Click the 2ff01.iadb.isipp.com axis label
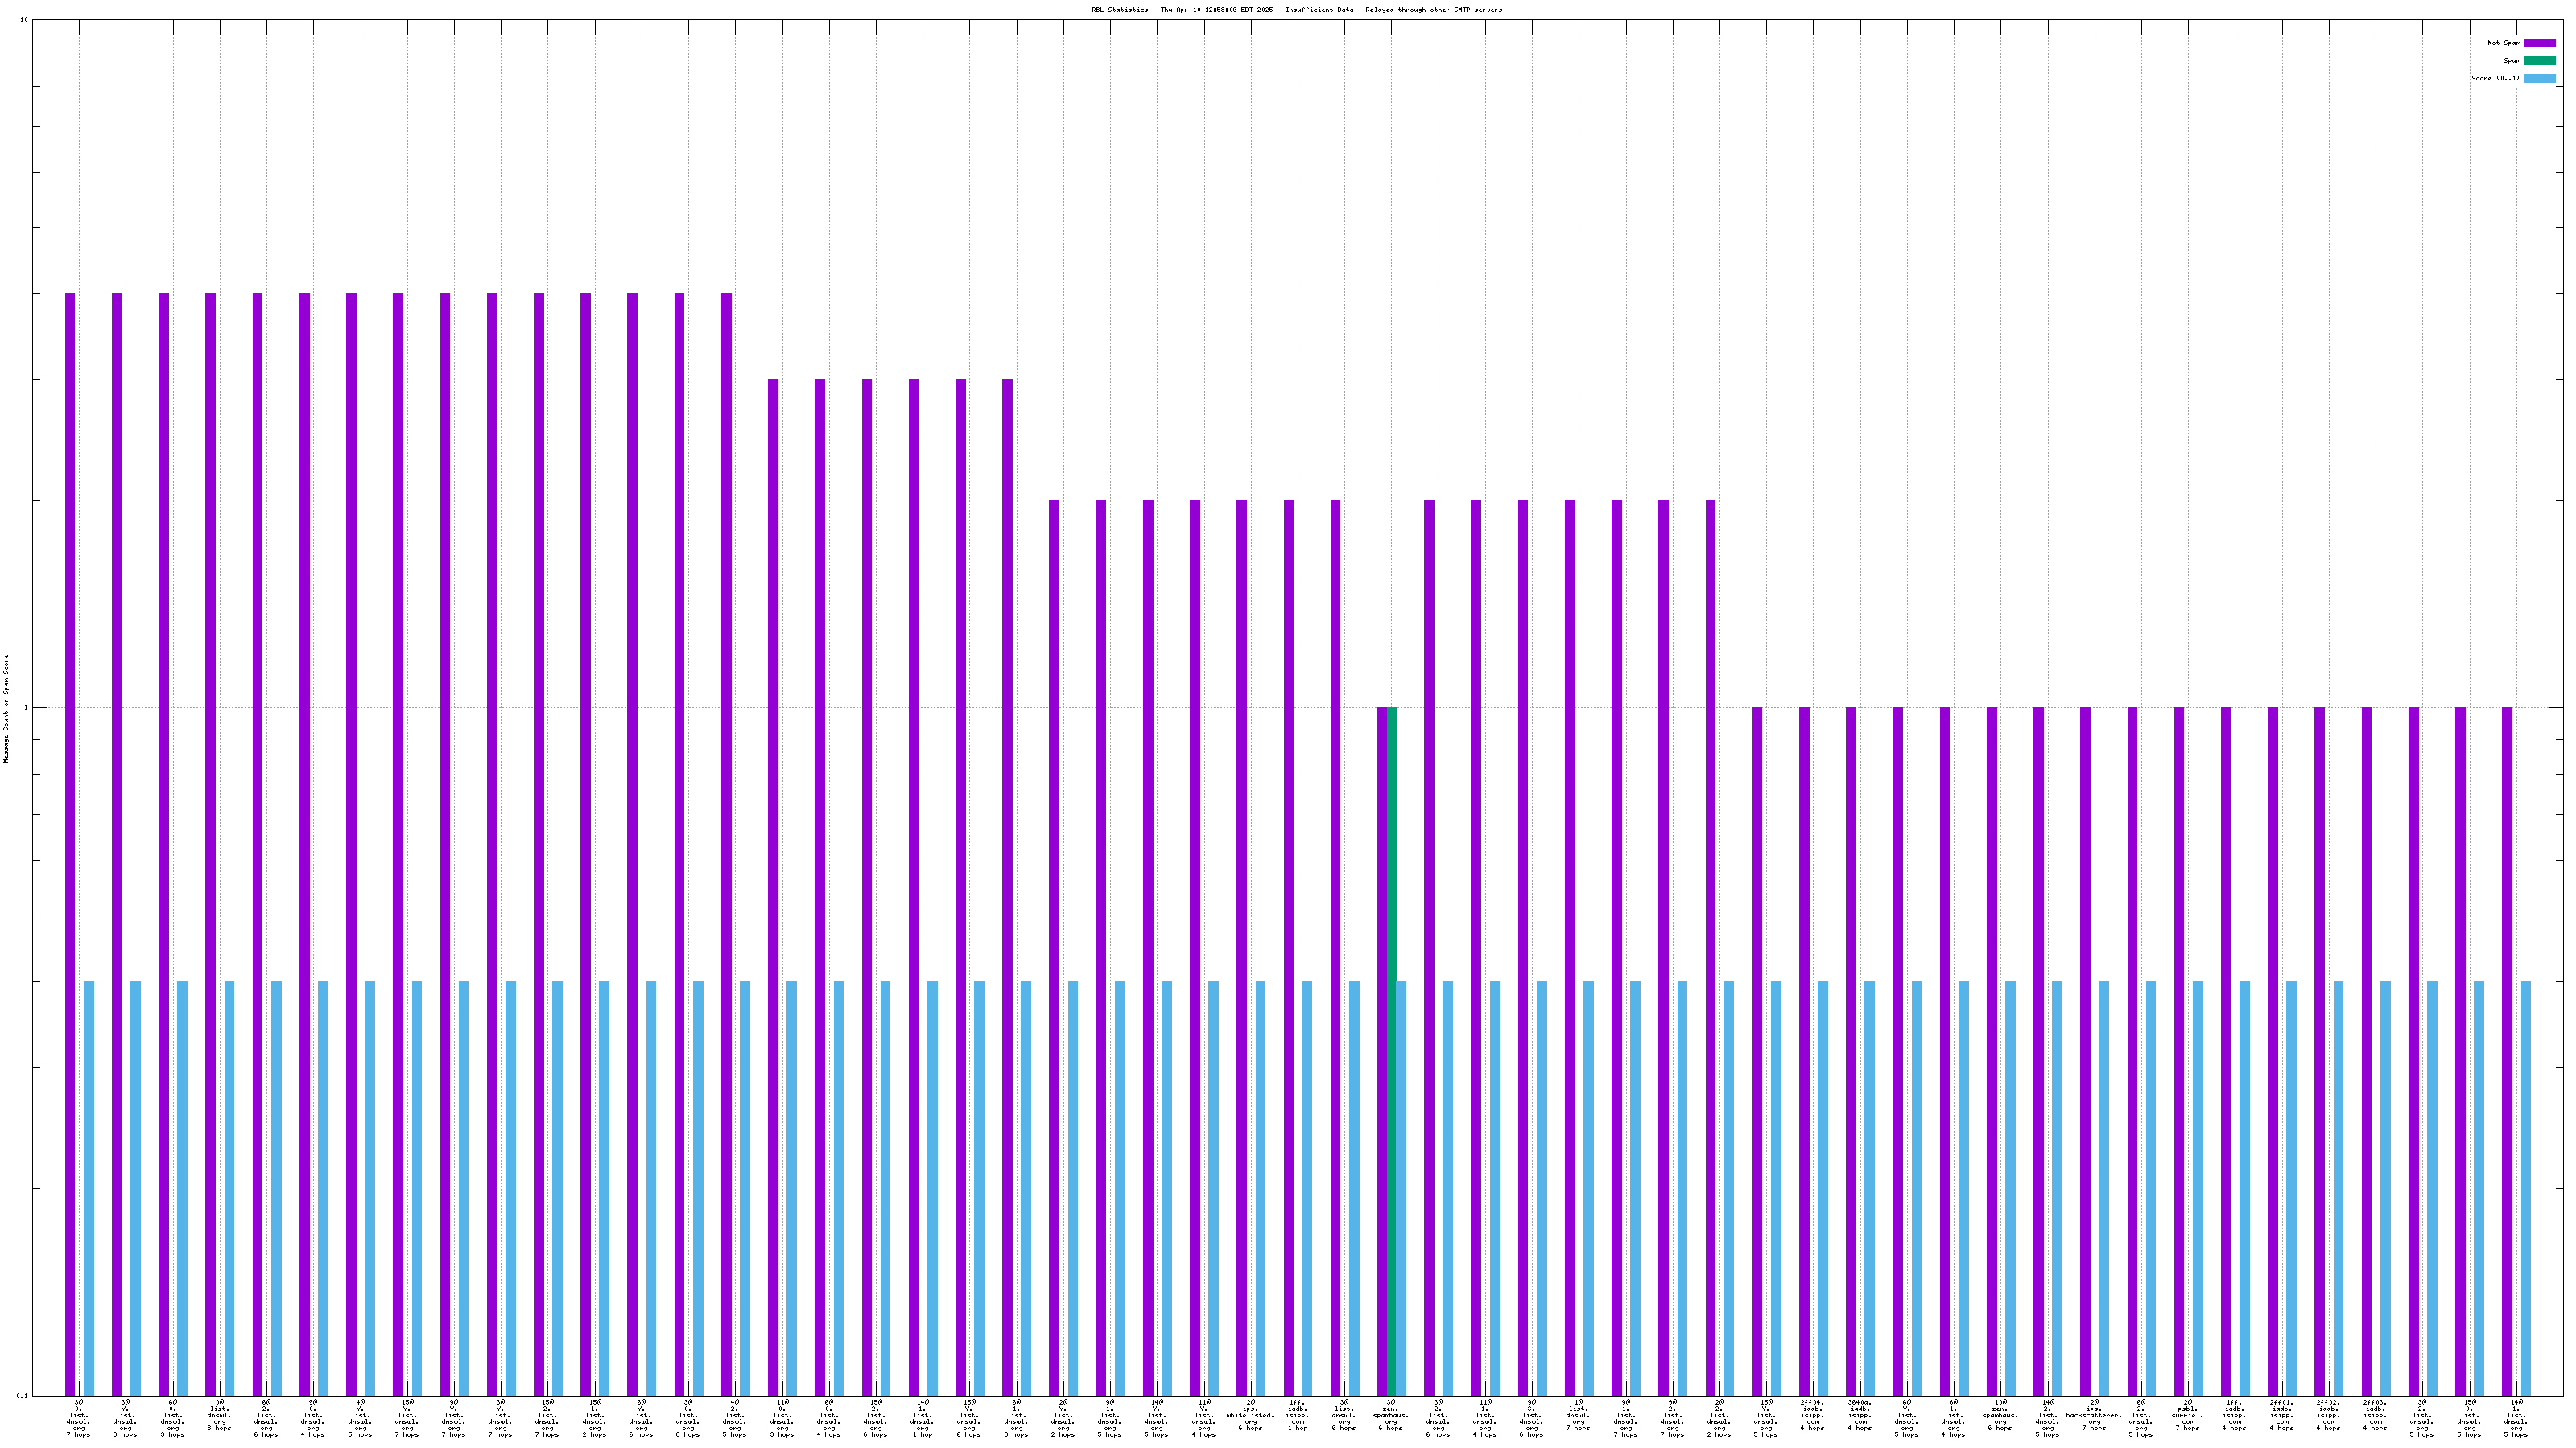The width and height of the screenshot is (2576, 1448). 2281,1415
